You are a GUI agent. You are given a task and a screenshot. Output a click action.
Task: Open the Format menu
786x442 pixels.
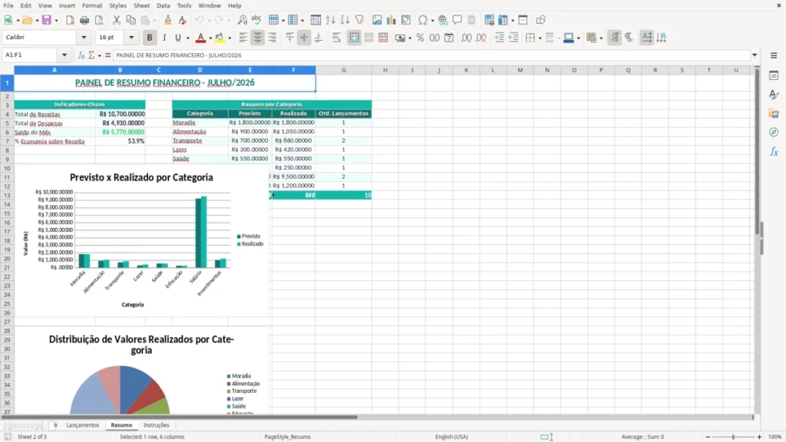tap(92, 5)
